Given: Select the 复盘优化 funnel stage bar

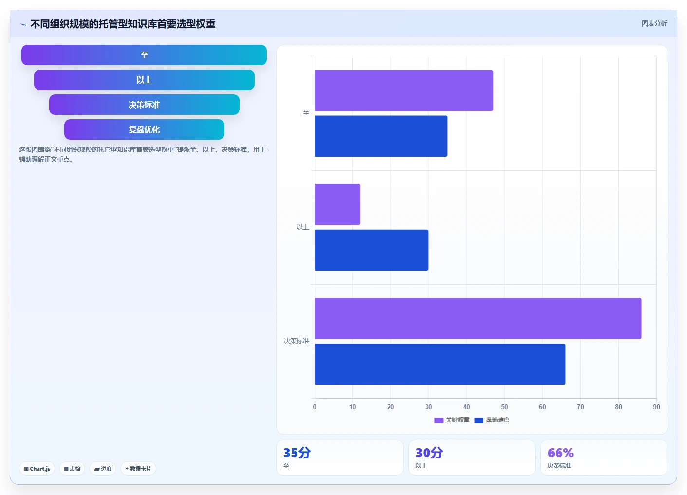Looking at the screenshot, I should [144, 129].
